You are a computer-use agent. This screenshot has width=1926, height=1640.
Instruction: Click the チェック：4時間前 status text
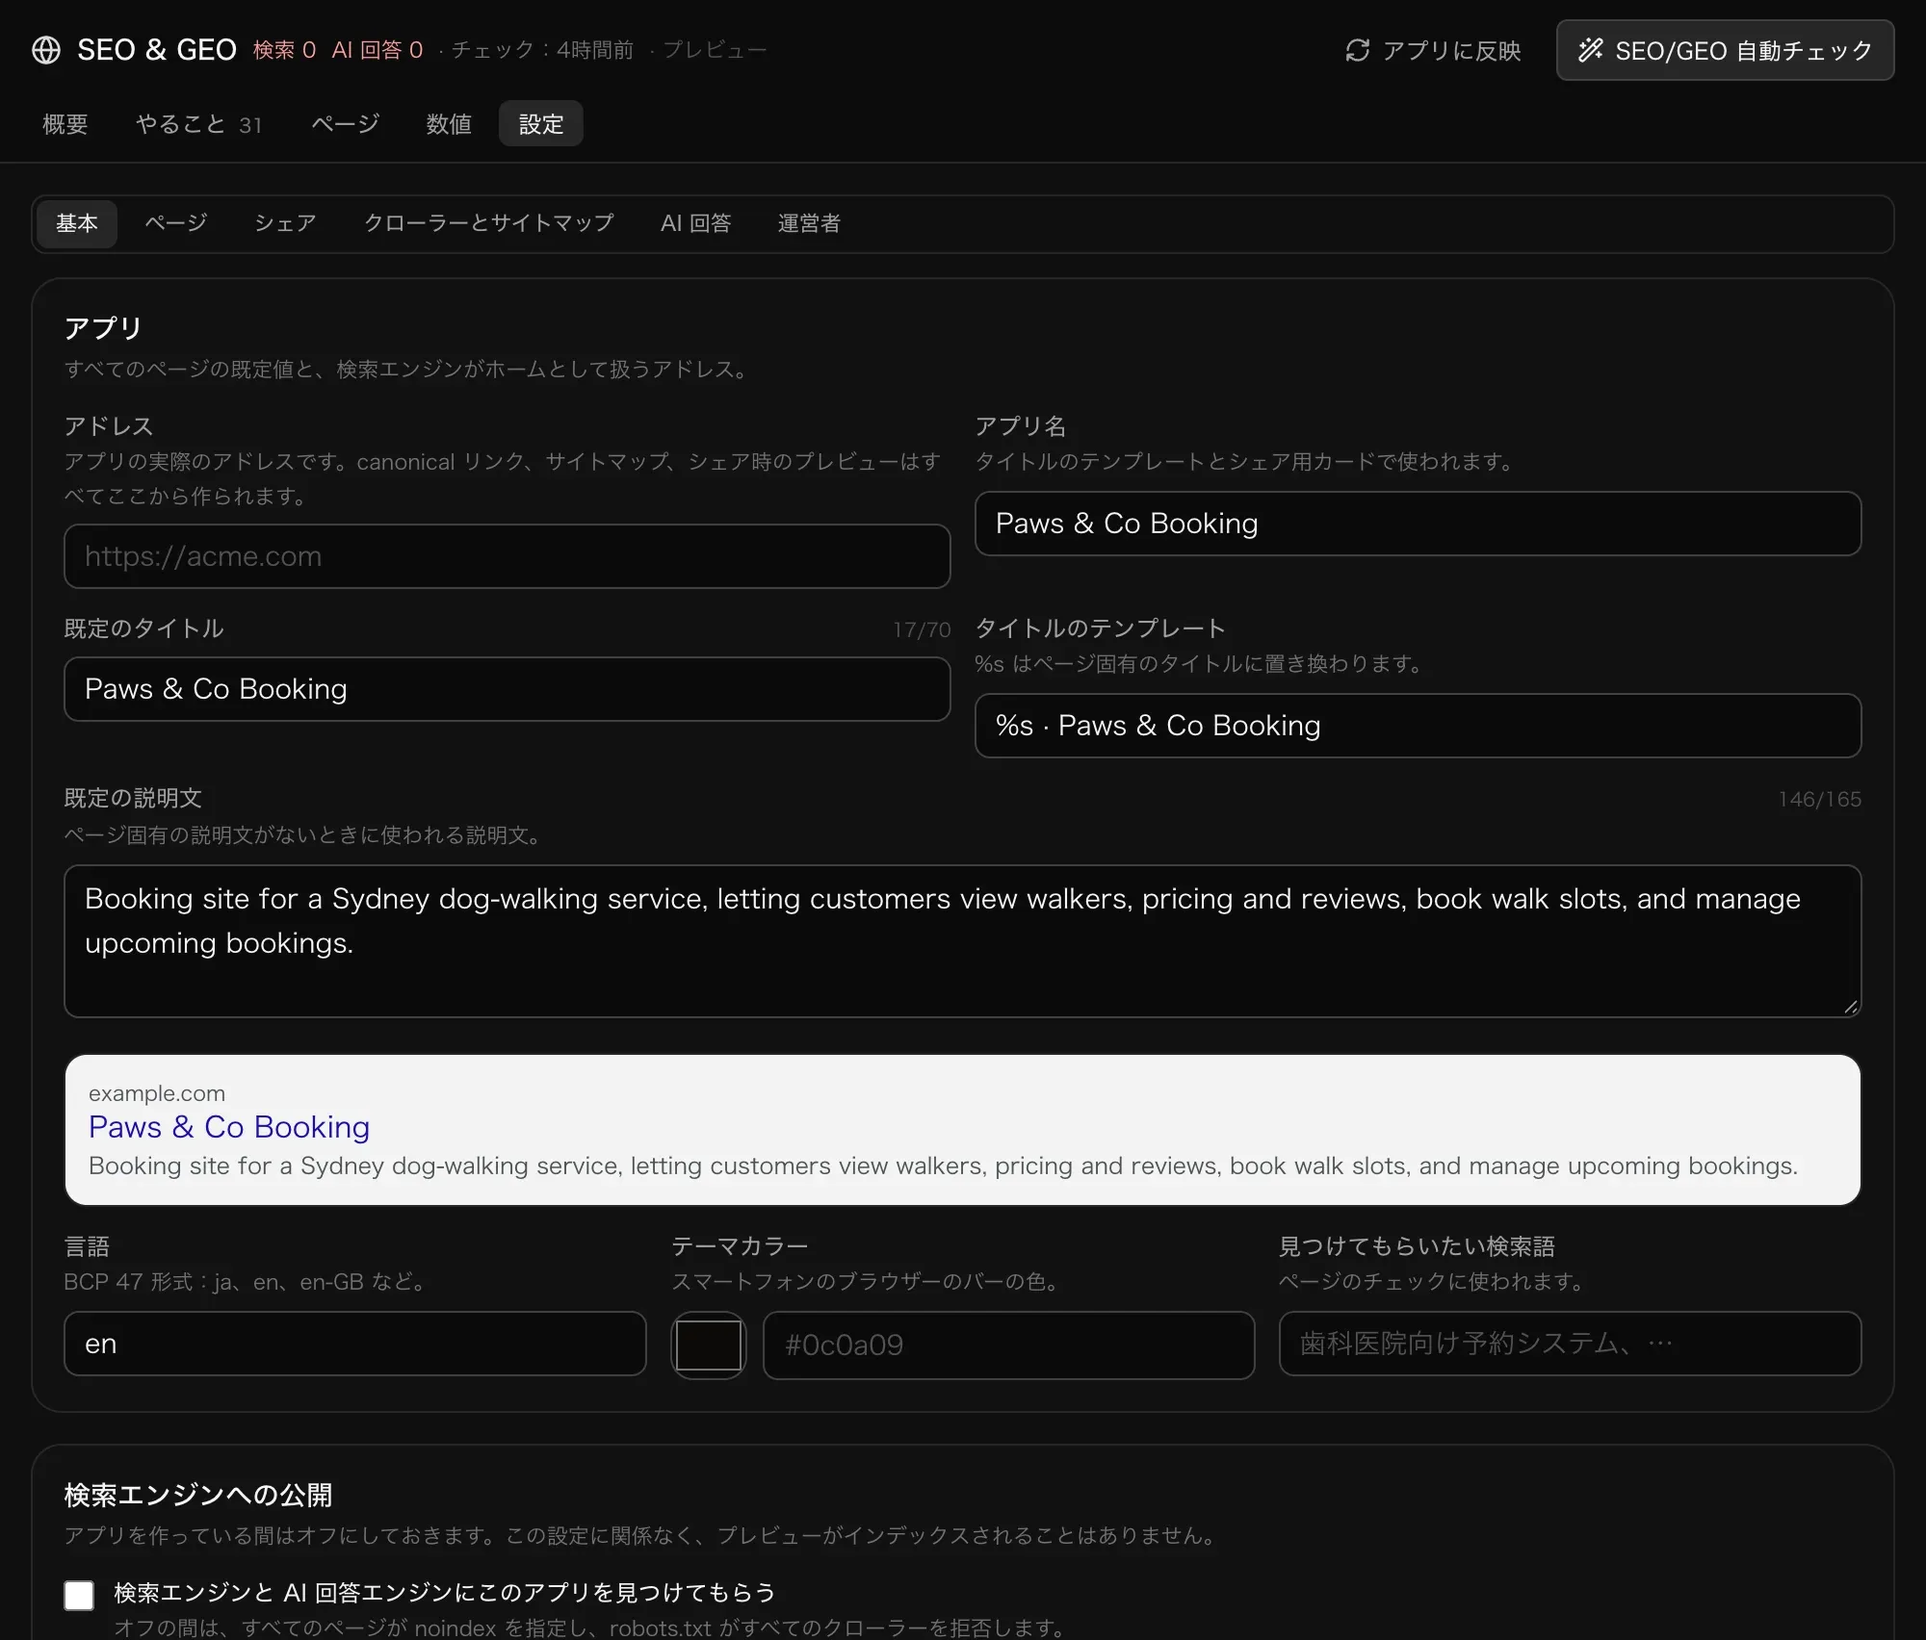[x=542, y=50]
